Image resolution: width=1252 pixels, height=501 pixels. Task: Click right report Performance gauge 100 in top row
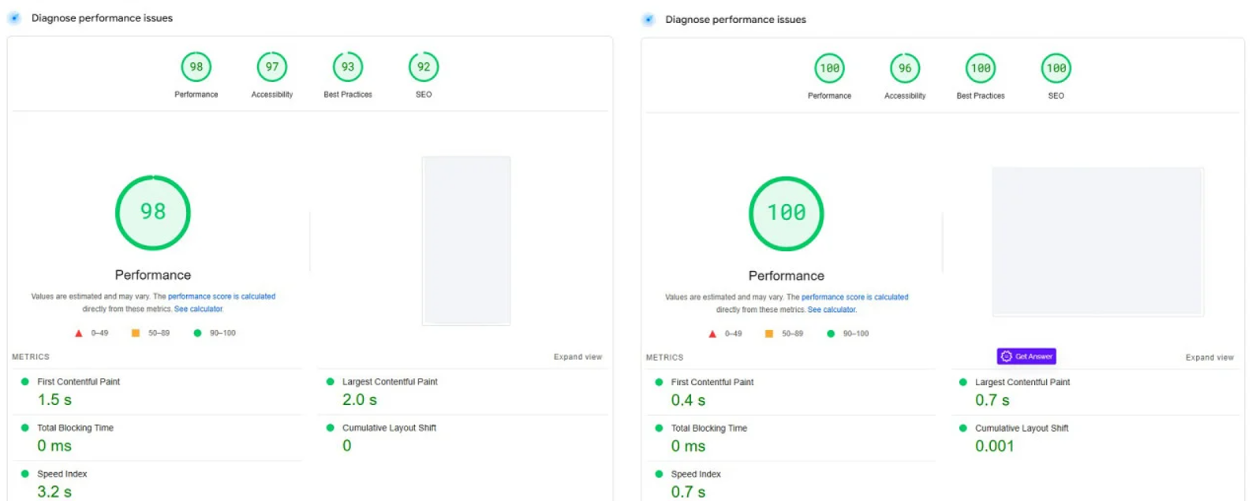click(x=829, y=69)
